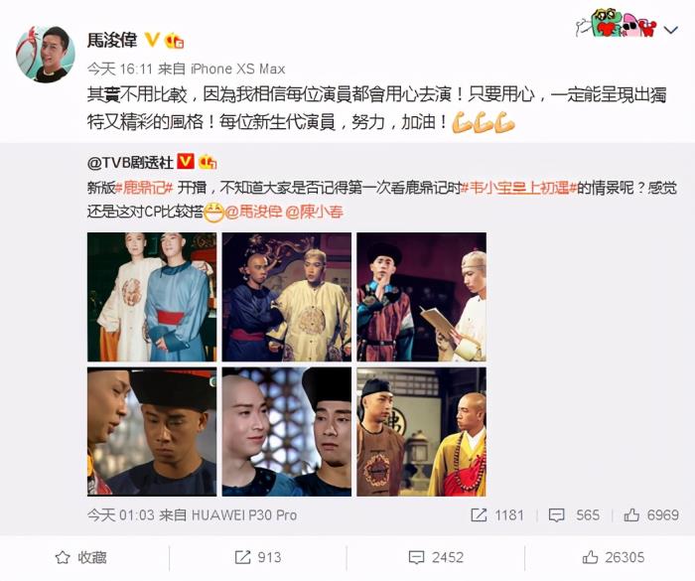Viewport: 695px width, 581px height.
Task: Open 馬浚偉's profile avatar
Action: pyautogui.click(x=46, y=54)
